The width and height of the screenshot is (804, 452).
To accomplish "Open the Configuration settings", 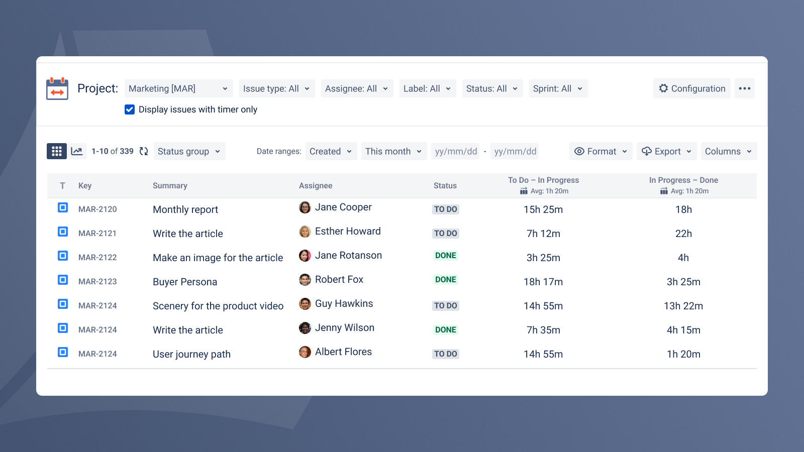I will pos(691,88).
